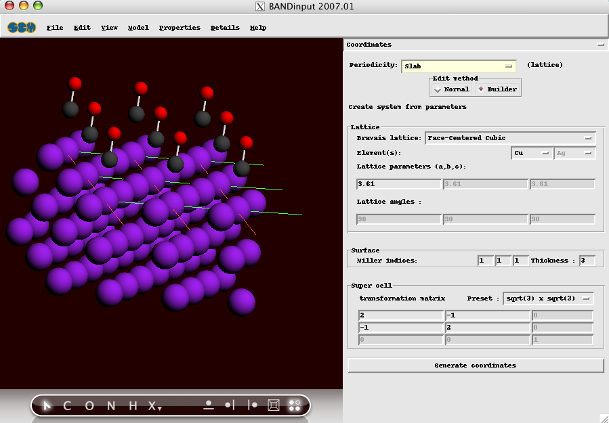This screenshot has height=423, width=609.
Task: Open the supercell Preset sqrt(3) dropdown
Action: click(549, 298)
